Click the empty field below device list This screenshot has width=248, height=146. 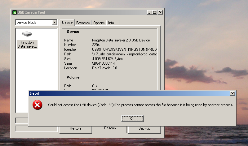pyautogui.click(x=22, y=121)
